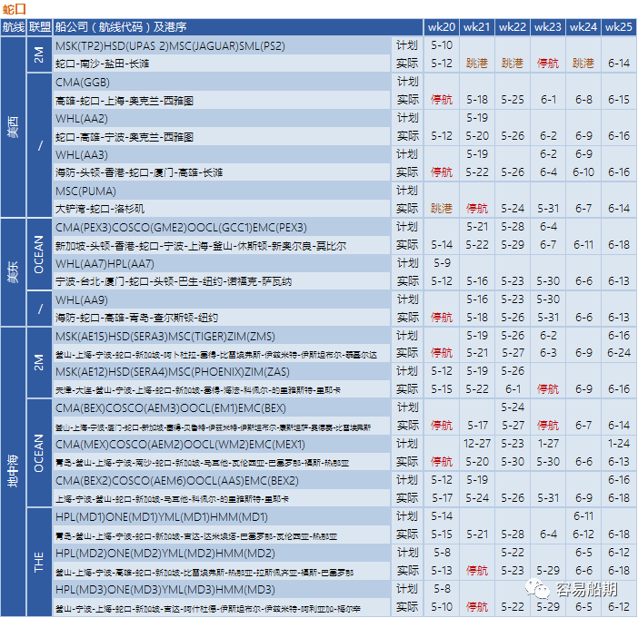Click the 船公司(航线代码)及港序 header
638x618 pixels.
tap(121, 27)
